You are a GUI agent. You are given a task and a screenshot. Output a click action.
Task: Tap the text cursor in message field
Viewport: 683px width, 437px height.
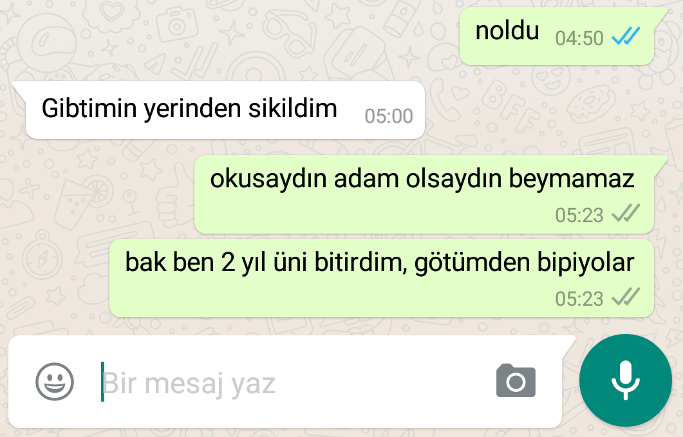tap(103, 382)
